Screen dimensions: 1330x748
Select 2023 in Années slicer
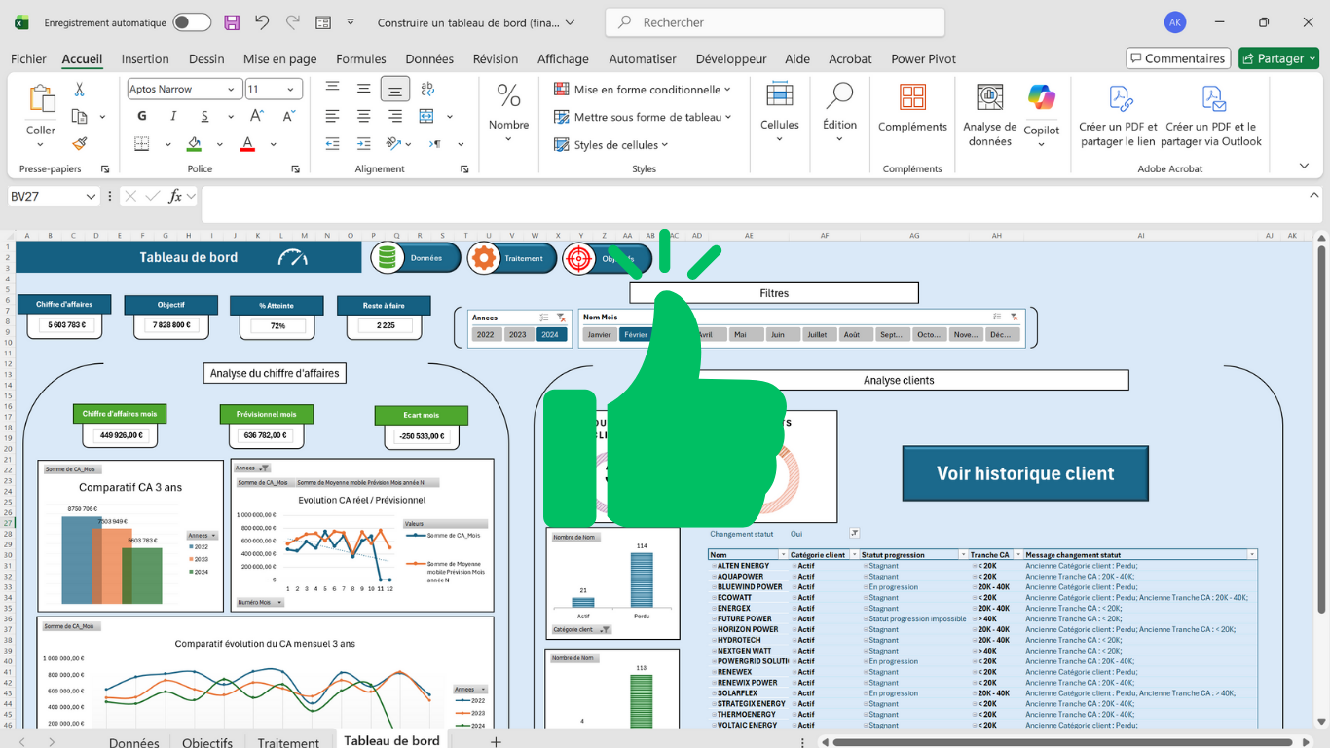point(517,334)
